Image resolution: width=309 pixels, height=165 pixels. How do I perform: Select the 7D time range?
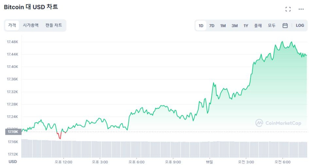tap(212, 26)
